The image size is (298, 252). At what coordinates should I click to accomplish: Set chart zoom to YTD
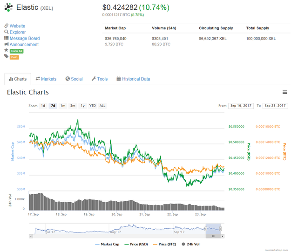pyautogui.click(x=93, y=106)
